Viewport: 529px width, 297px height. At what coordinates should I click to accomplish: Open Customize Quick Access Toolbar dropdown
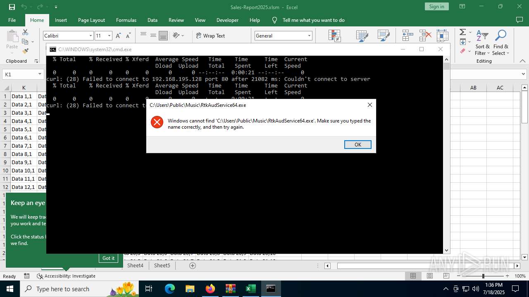pos(56,7)
